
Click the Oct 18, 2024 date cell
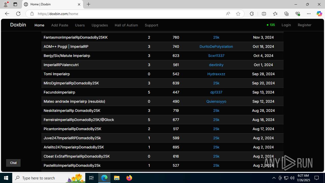pyautogui.click(x=263, y=47)
